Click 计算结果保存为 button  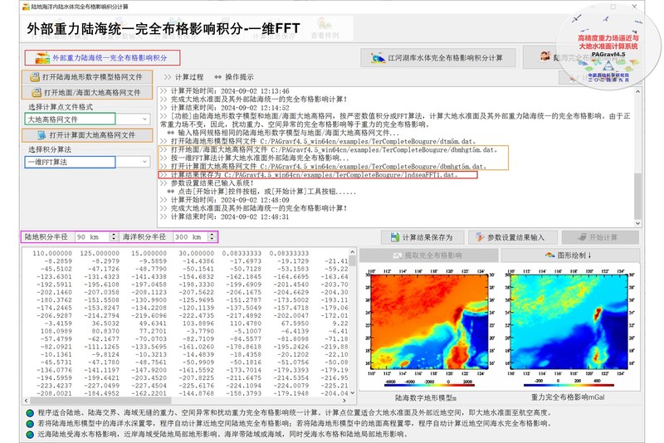pyautogui.click(x=422, y=237)
